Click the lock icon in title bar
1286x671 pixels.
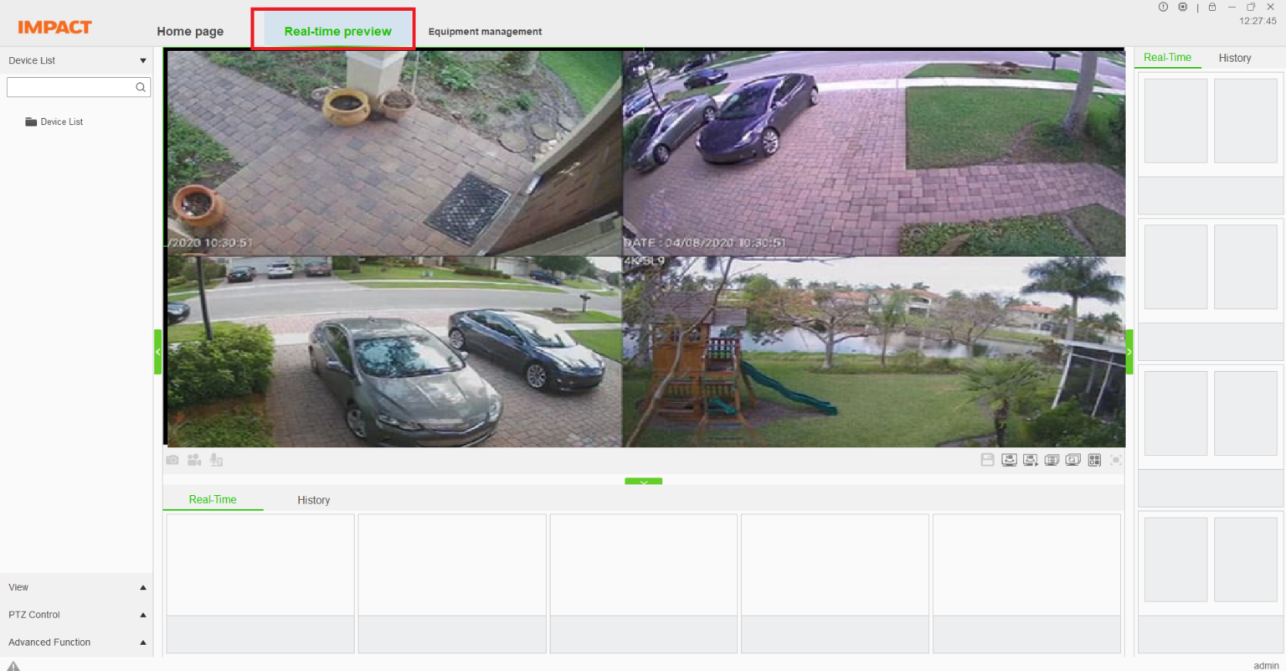tap(1212, 7)
